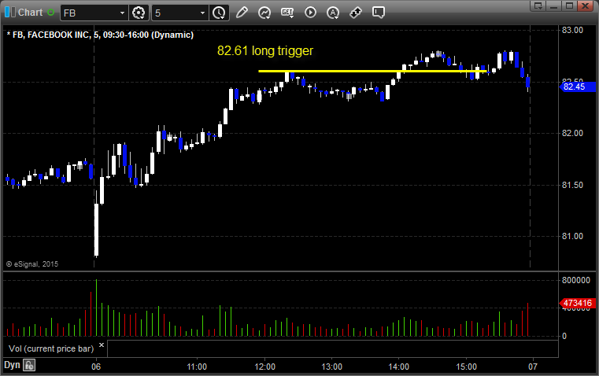Open the GET studies menu icon
The height and width of the screenshot is (376, 599).
click(x=287, y=13)
